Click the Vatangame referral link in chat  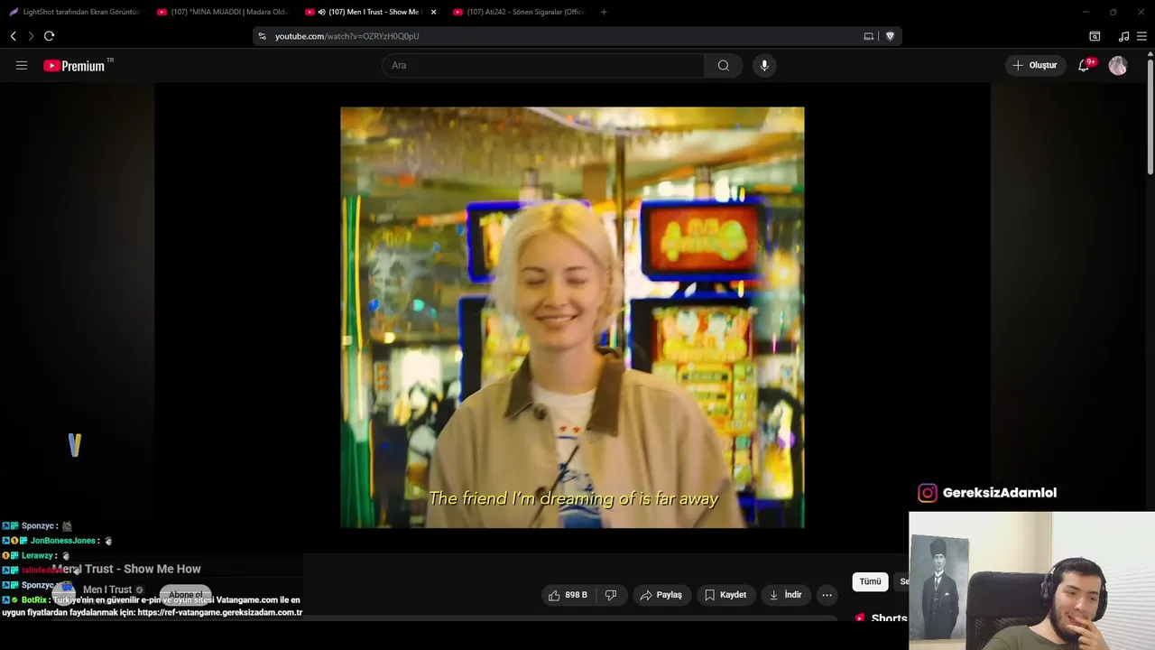219,612
